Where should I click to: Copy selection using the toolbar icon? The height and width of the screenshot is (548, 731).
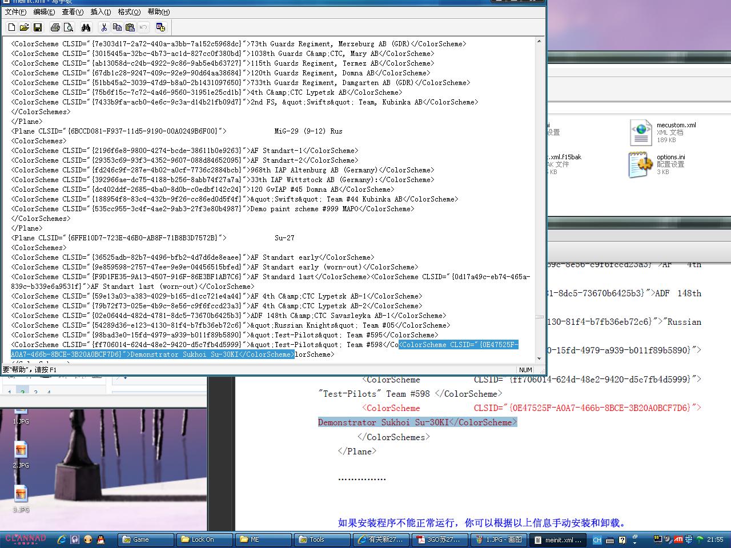coord(117,27)
